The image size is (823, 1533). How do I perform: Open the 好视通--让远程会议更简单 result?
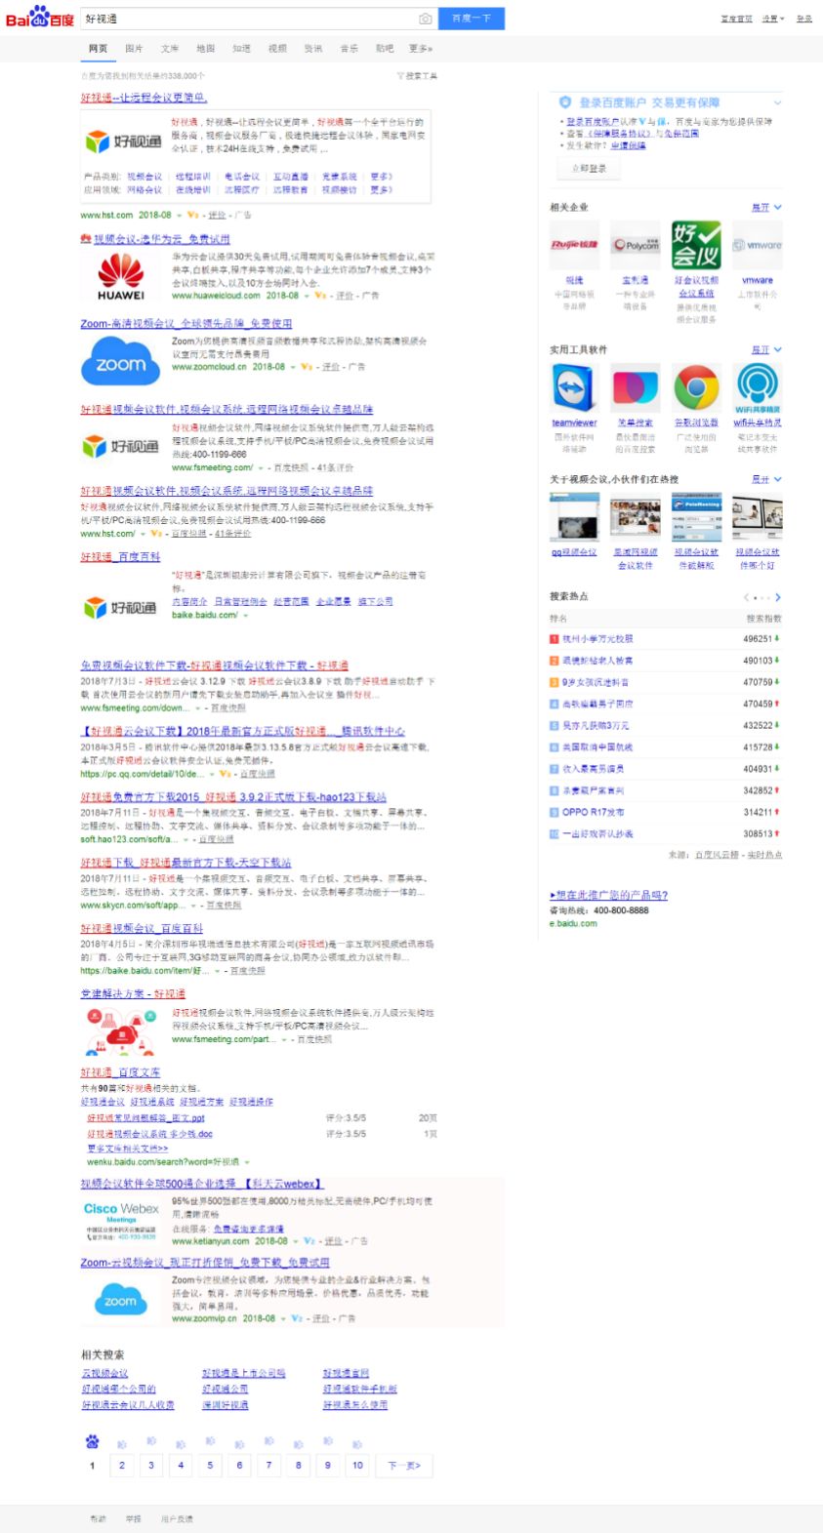coord(144,98)
